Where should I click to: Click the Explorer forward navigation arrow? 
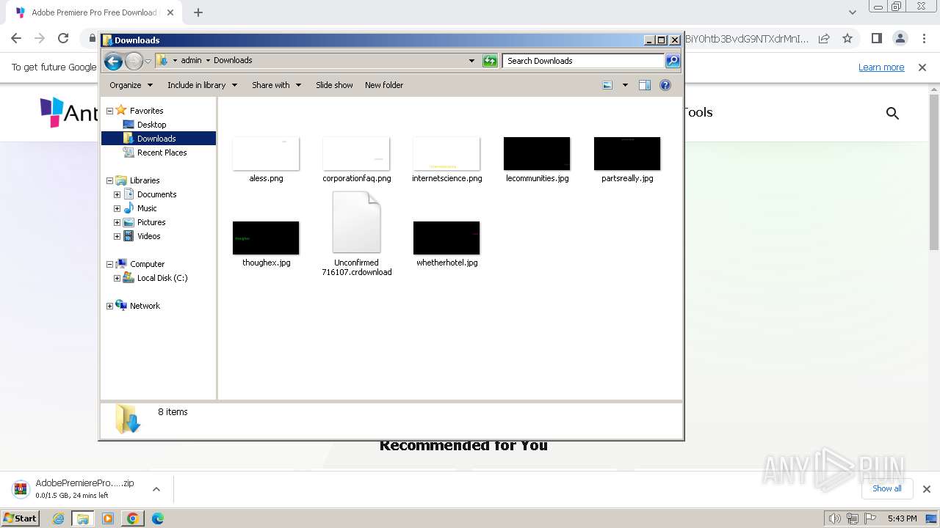[x=134, y=61]
